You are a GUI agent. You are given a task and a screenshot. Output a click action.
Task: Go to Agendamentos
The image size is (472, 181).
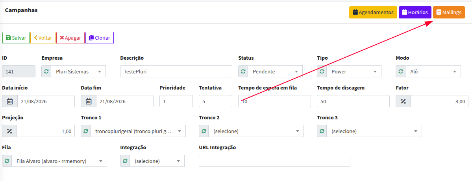point(373,12)
